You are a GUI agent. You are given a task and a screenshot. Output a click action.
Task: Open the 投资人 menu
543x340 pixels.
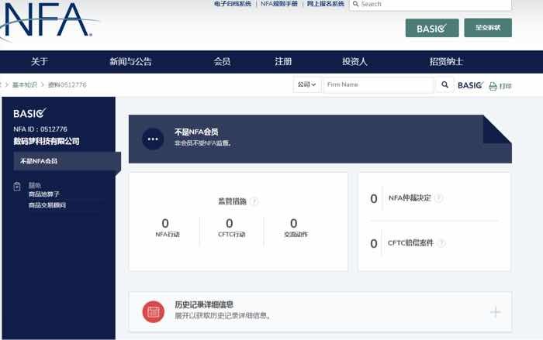355,61
